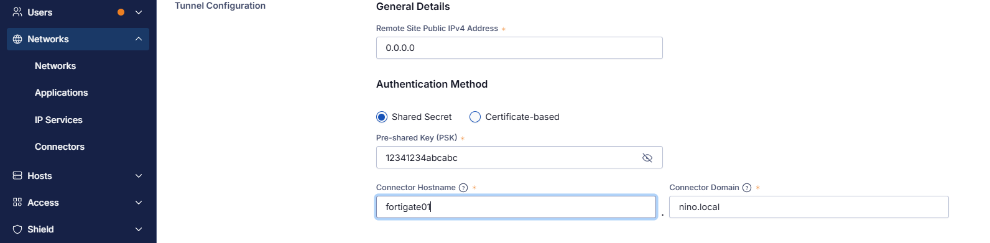990x243 pixels.
Task: Toggle Pre-shared Key visibility eye icon
Action: (x=647, y=158)
